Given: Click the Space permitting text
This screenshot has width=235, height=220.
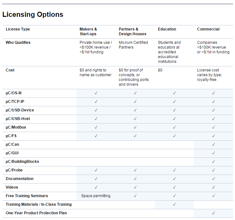Looking at the screenshot, I should (x=96, y=196).
